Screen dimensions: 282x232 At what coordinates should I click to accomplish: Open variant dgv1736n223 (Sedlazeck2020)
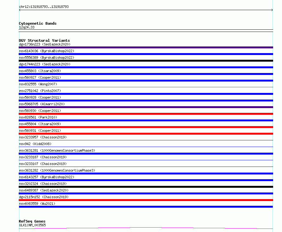point(45,44)
